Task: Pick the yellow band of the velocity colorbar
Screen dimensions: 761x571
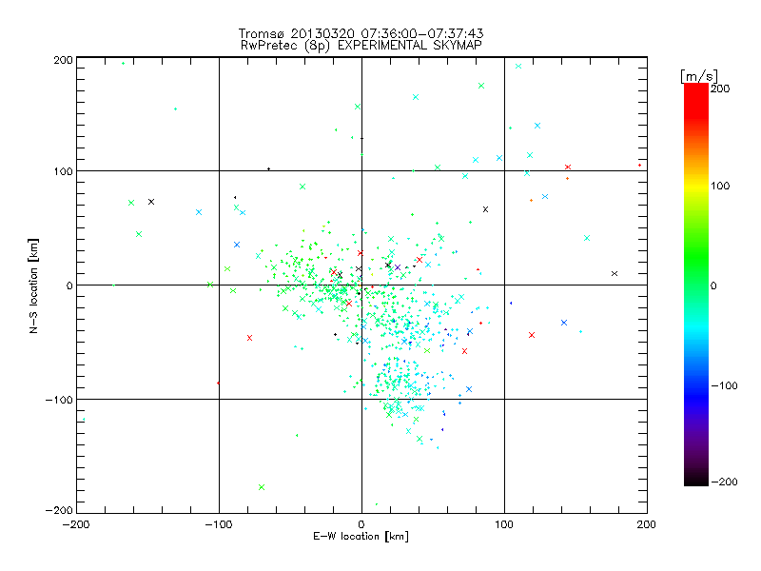Action: pos(696,187)
